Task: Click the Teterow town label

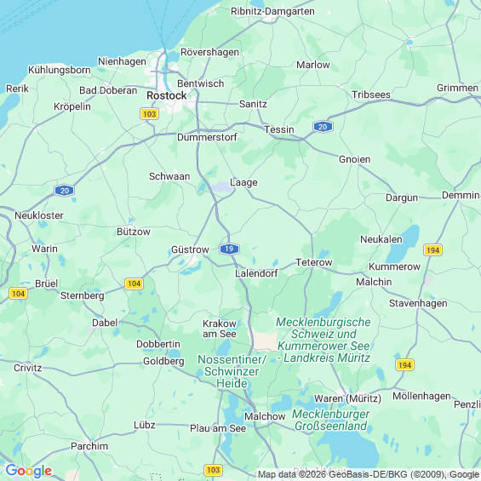Action: pyautogui.click(x=314, y=262)
